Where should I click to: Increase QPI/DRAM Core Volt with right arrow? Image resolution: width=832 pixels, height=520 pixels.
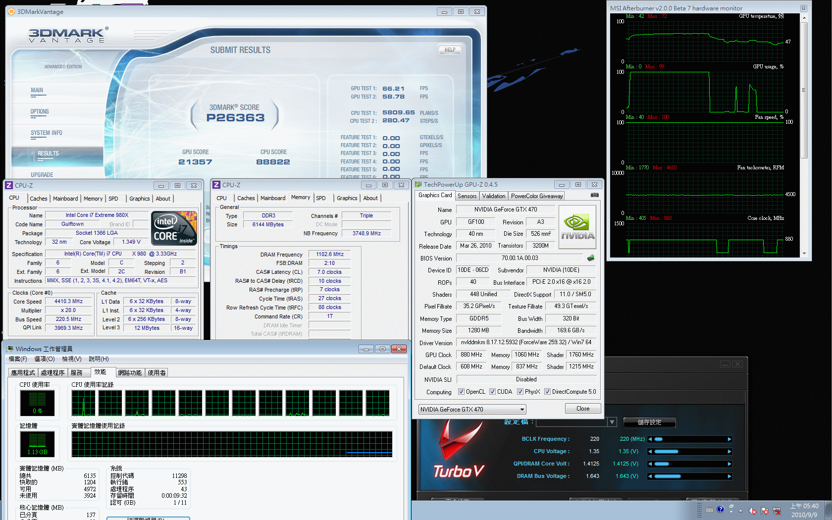[729, 464]
